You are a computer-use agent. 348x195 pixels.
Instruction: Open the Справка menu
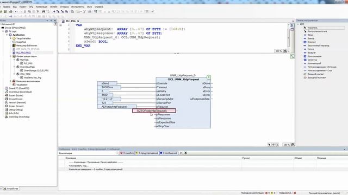(x=98, y=7)
